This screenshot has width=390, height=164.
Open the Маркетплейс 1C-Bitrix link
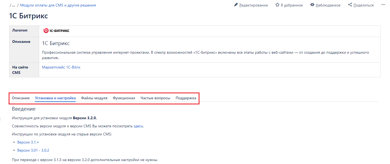[61, 67]
